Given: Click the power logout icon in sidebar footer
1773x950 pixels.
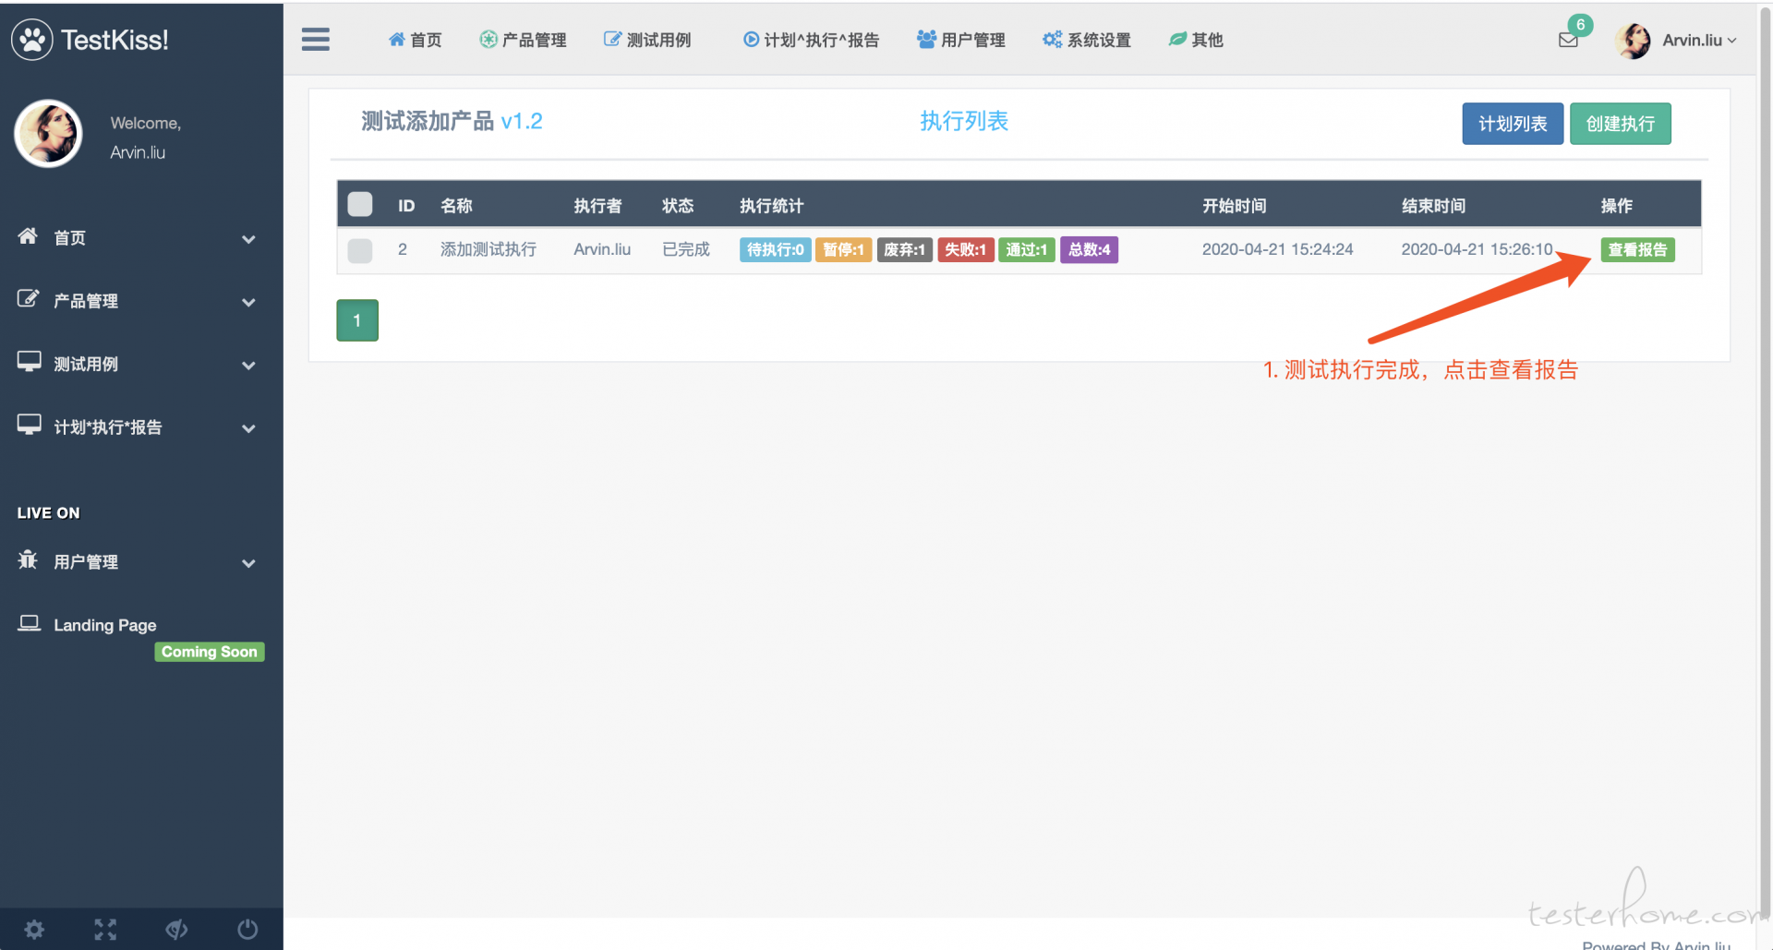Looking at the screenshot, I should coord(247,930).
